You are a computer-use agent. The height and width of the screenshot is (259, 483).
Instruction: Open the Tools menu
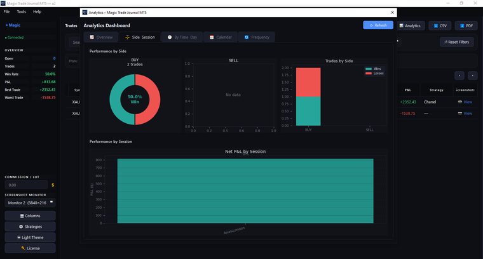[x=21, y=11]
